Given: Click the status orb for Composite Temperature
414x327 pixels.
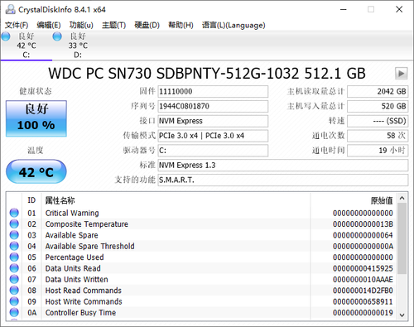Looking at the screenshot, I should point(14,224).
